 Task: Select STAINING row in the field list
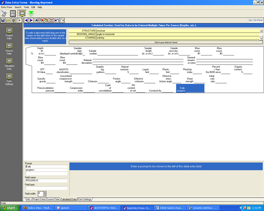pos(164,38)
